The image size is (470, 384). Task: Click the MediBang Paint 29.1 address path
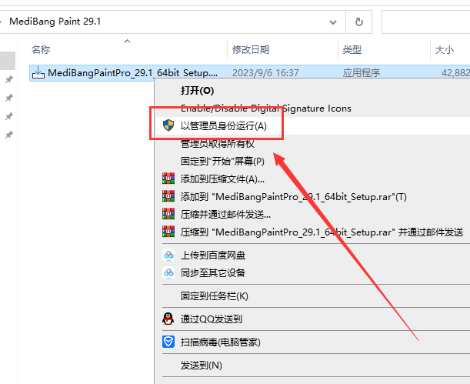55,22
